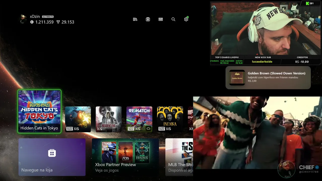
Task: Click the music video overlay
Action: (257, 133)
